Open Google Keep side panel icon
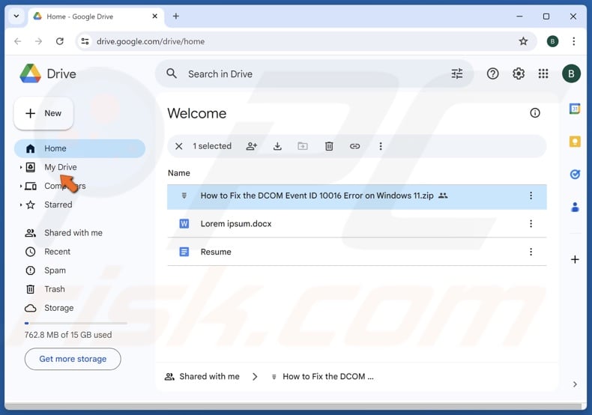 coord(575,142)
